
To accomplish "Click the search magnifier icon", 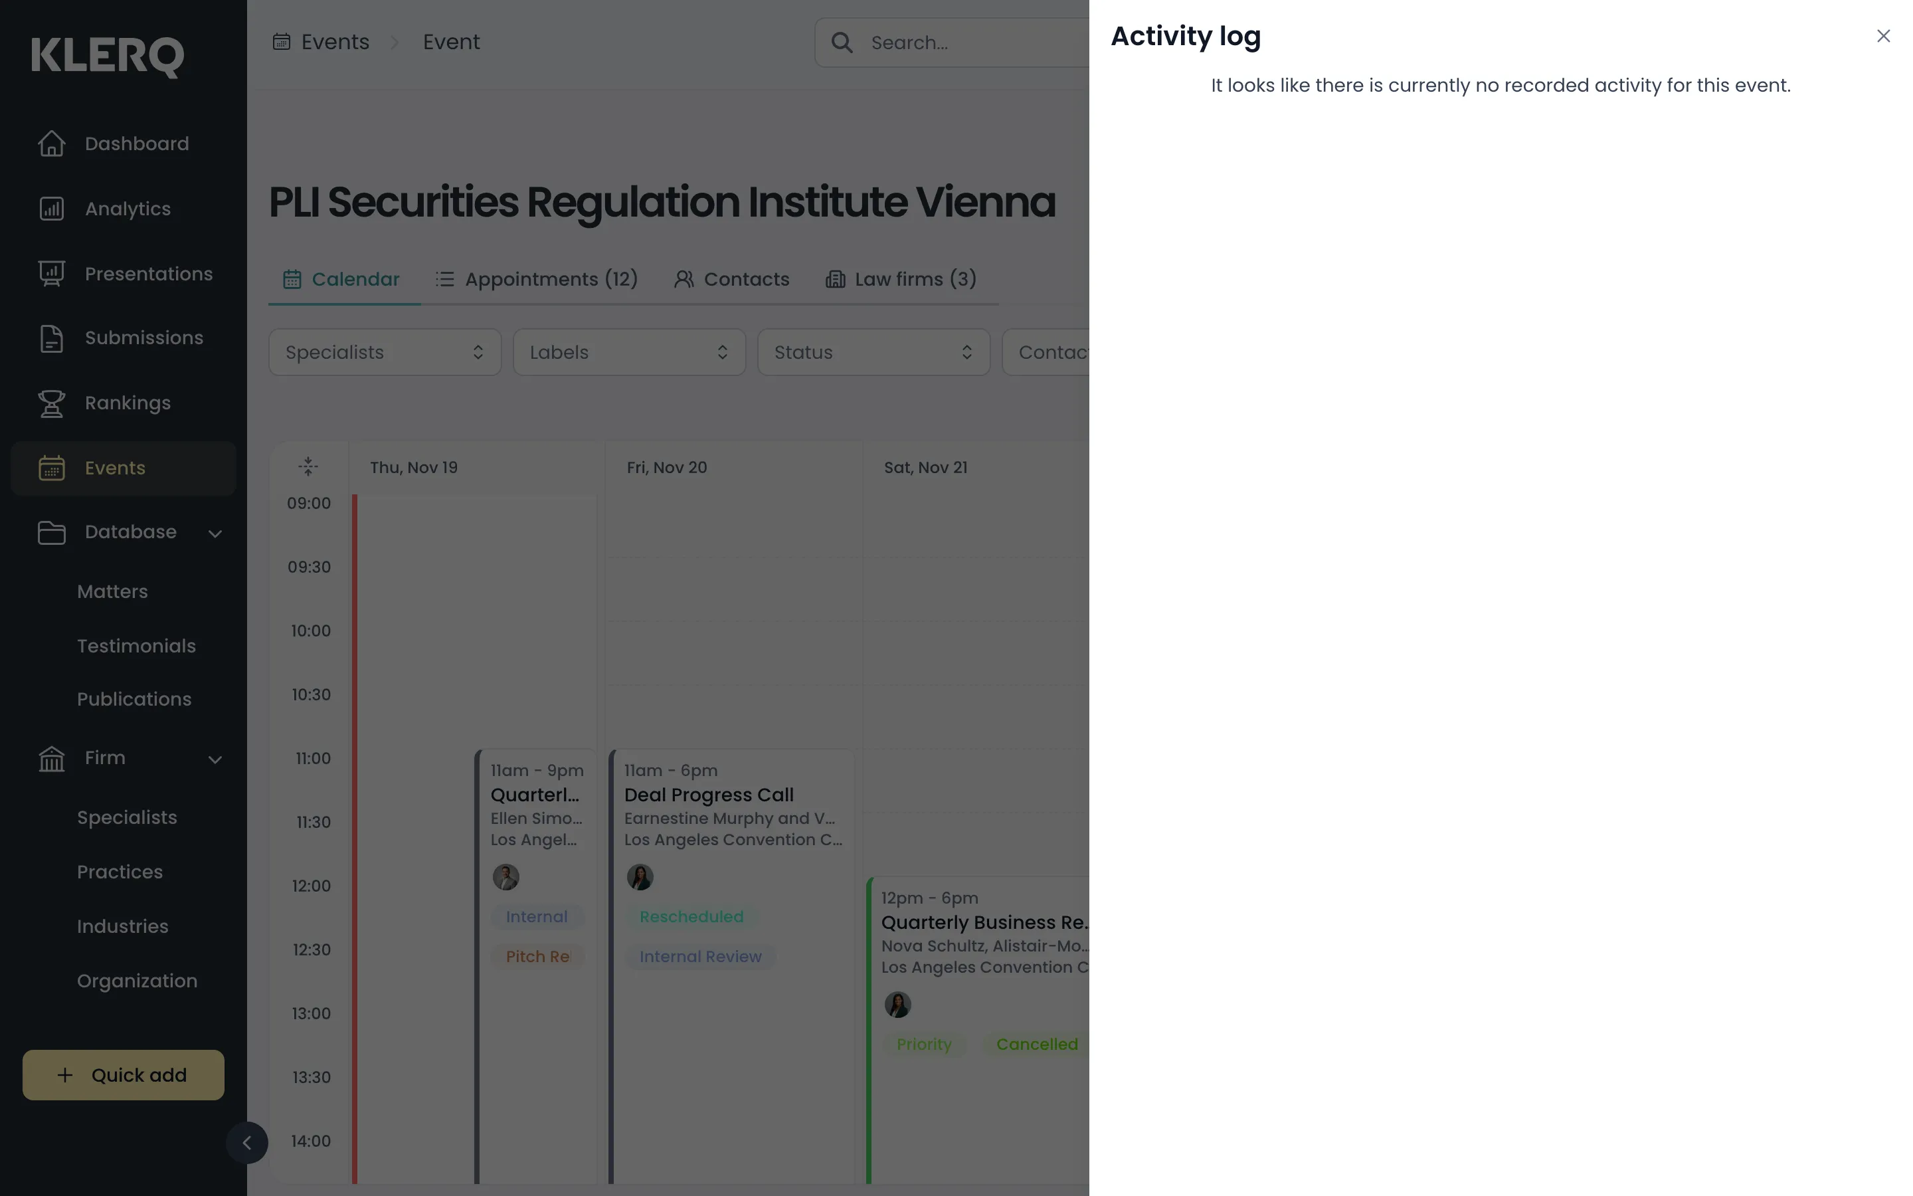I will tap(842, 43).
